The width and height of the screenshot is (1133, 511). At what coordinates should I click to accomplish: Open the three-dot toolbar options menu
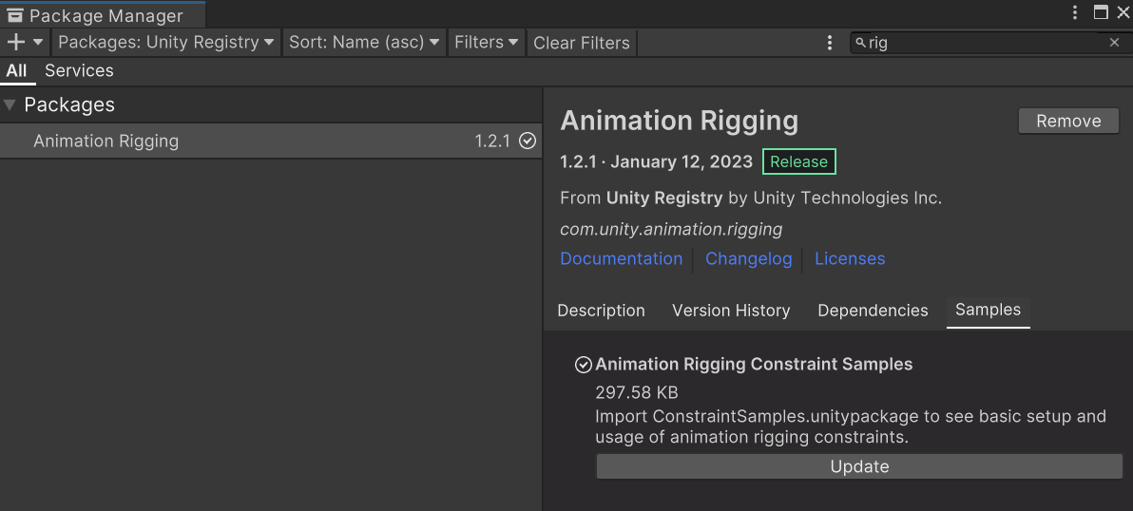[830, 43]
